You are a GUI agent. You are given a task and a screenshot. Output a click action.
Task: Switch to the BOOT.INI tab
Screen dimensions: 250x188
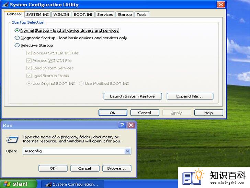coord(83,14)
